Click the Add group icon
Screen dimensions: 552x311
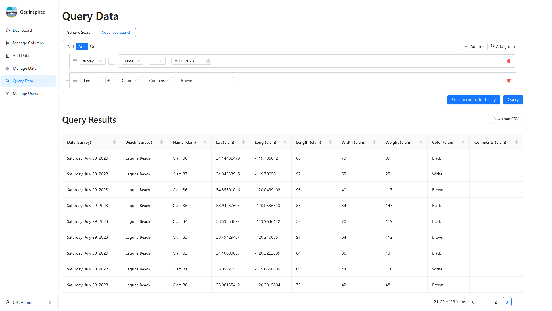click(492, 46)
